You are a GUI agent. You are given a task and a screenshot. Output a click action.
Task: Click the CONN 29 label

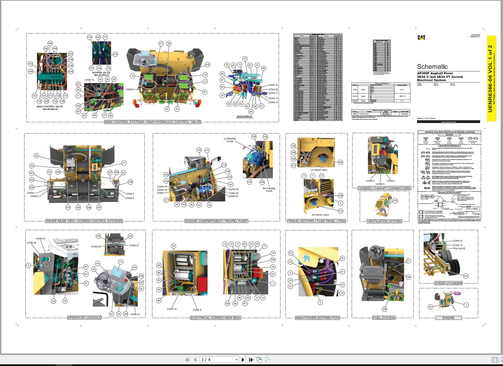(273, 89)
